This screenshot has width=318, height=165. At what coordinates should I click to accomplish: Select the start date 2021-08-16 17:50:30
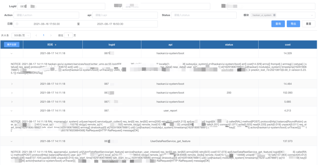point(47,24)
